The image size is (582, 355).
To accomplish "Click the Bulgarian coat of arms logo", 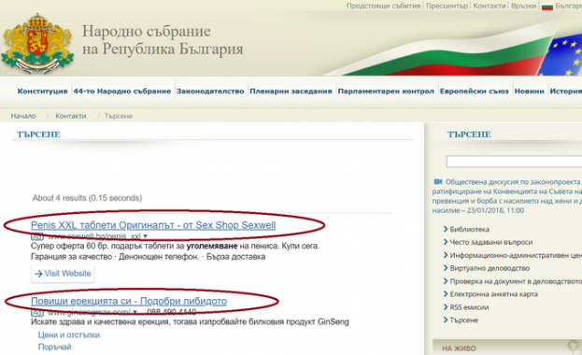I will pos(37,43).
